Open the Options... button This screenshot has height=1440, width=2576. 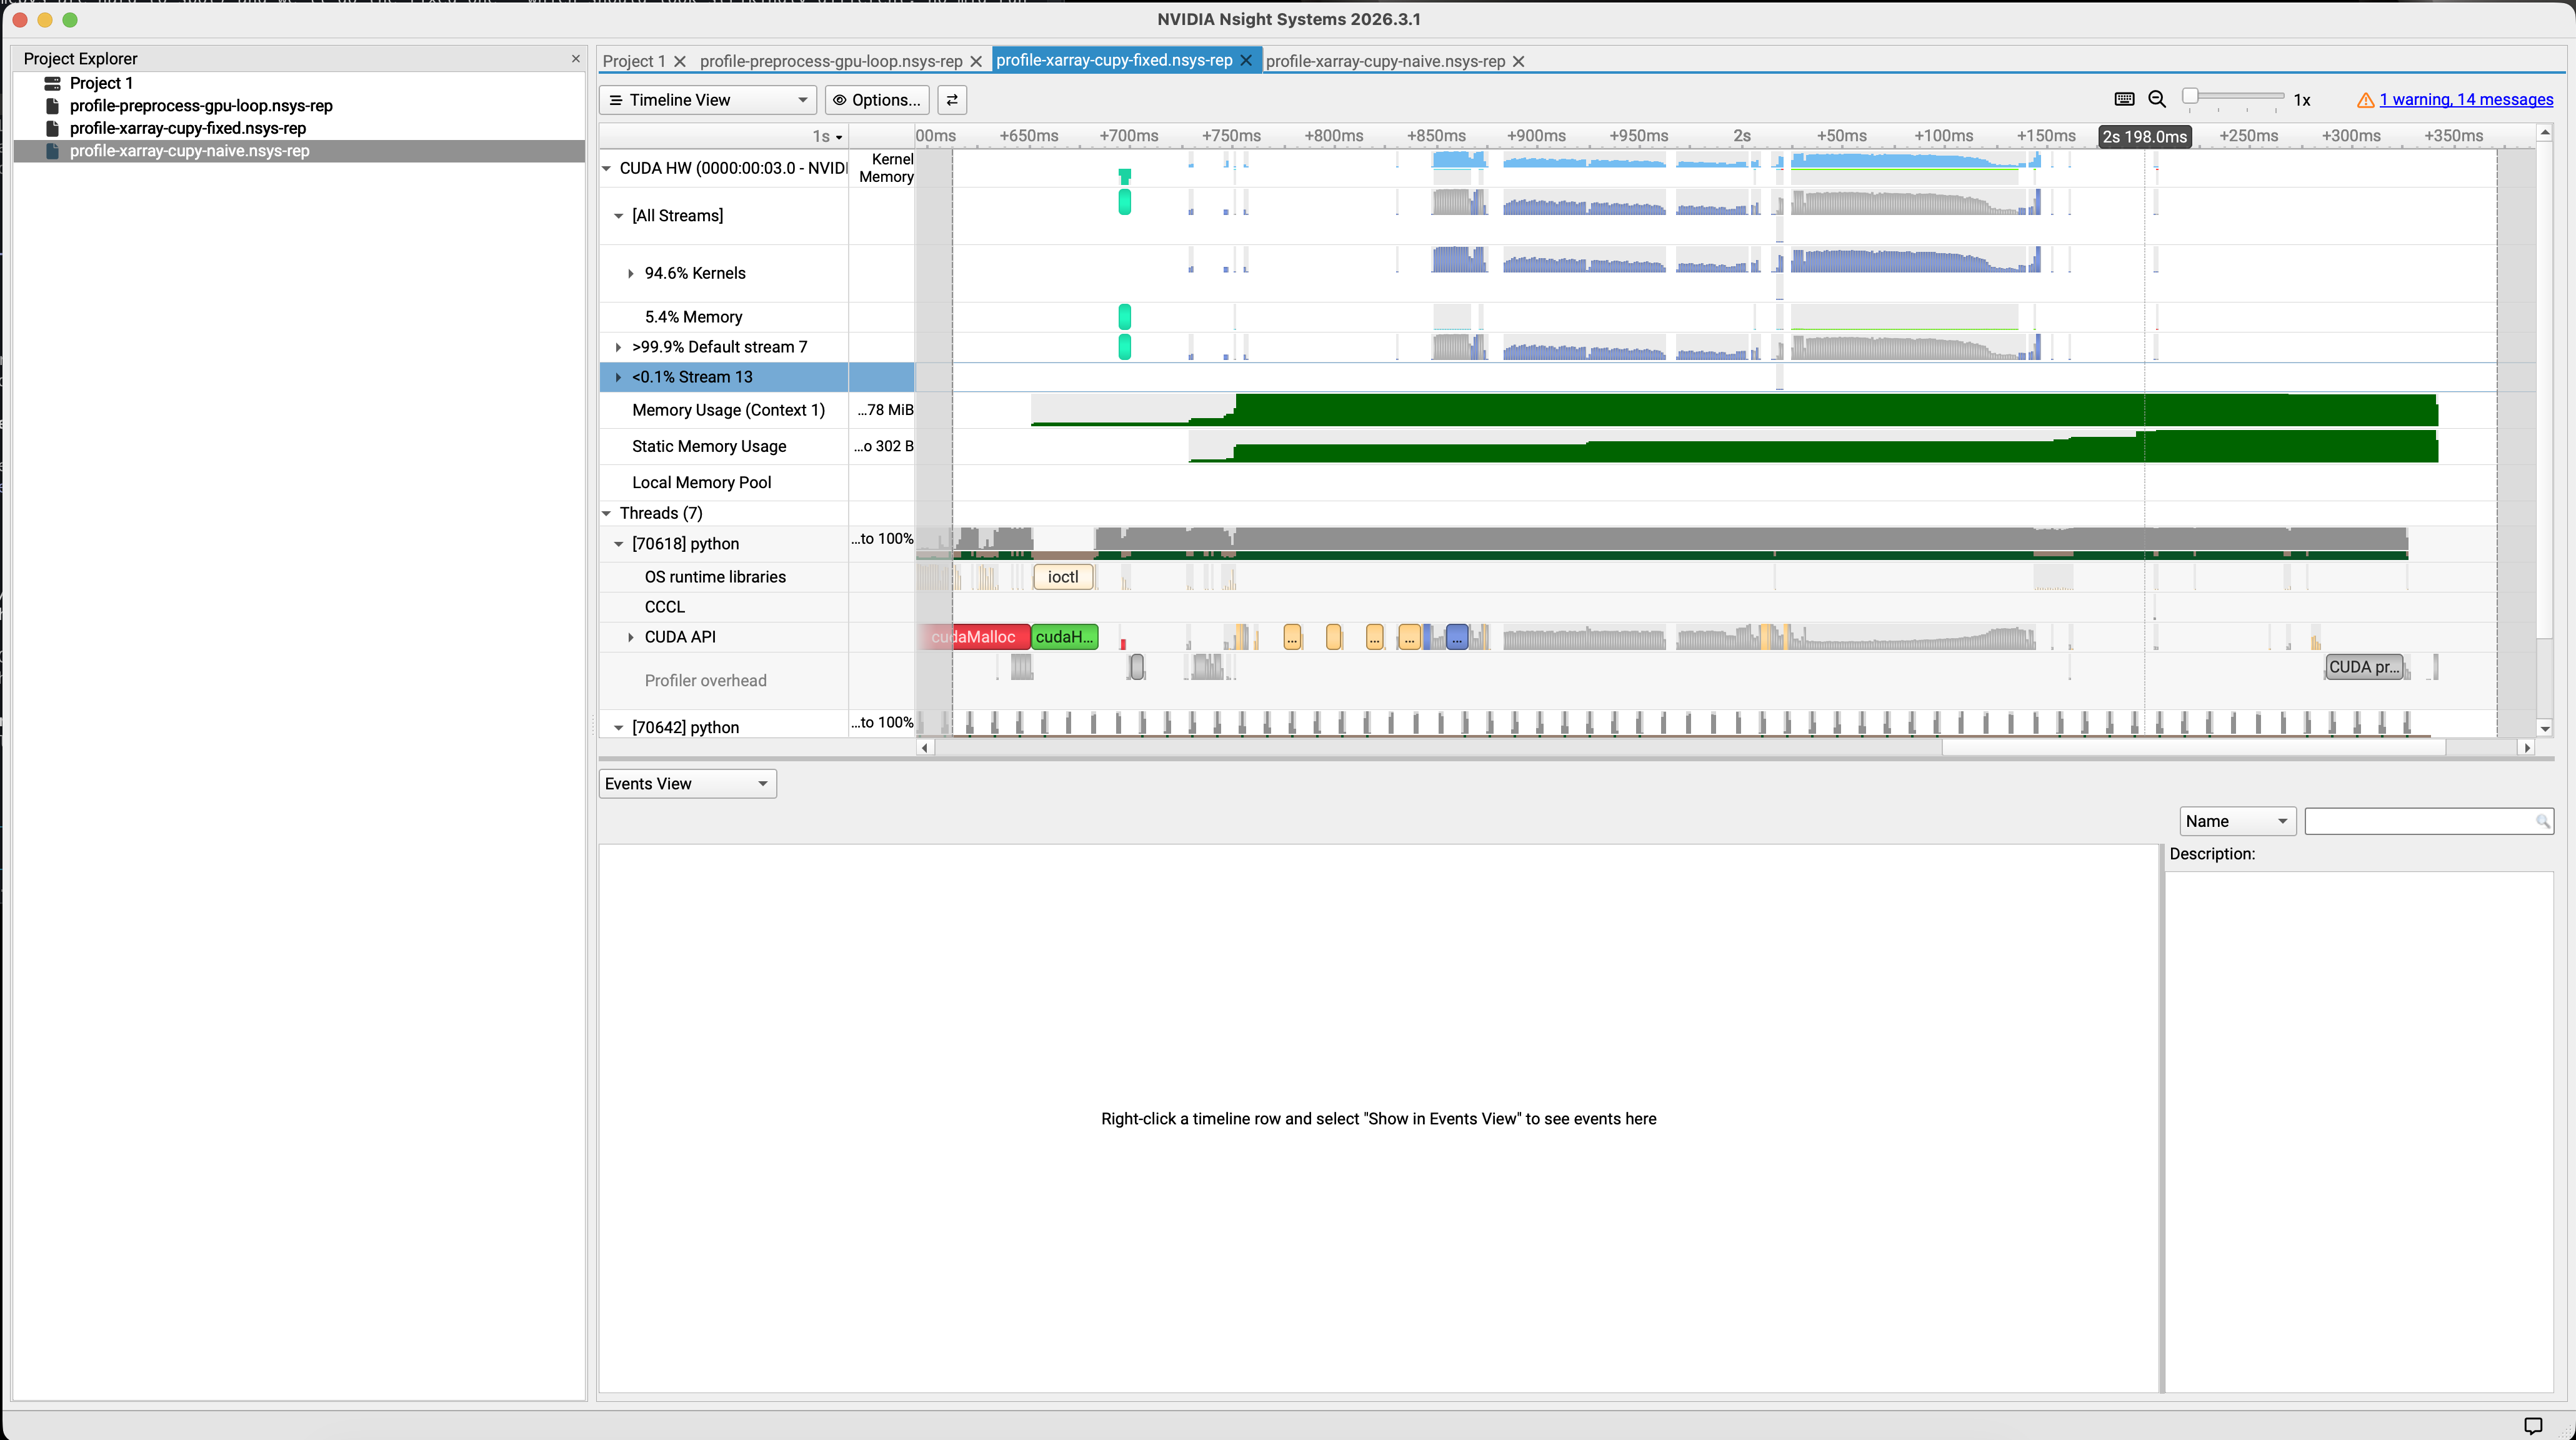(x=877, y=100)
